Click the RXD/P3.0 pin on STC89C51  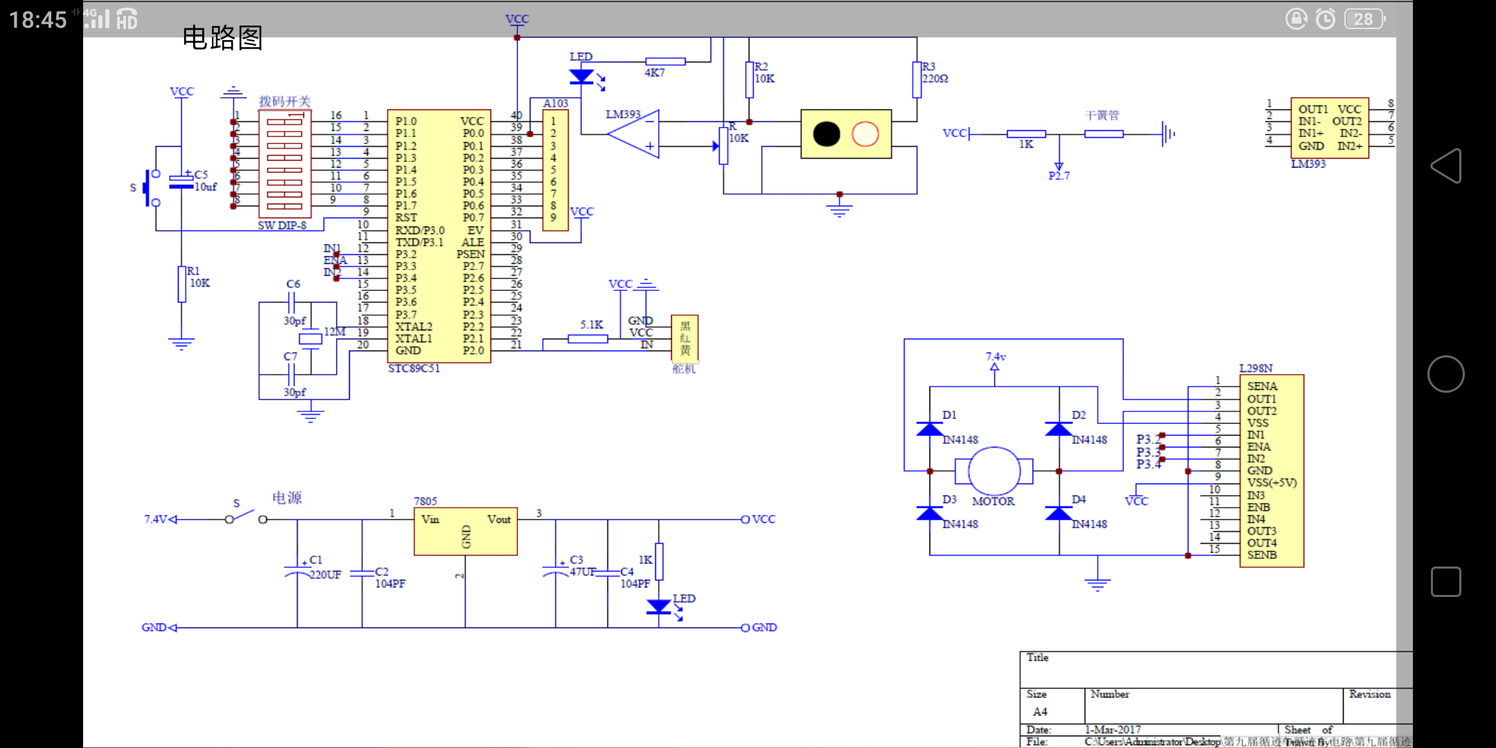420,230
